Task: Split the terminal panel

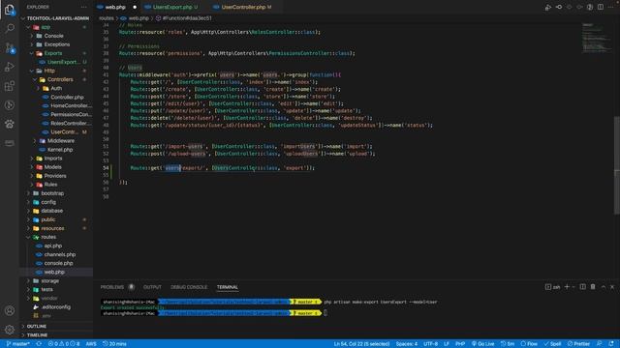Action: click(x=583, y=287)
